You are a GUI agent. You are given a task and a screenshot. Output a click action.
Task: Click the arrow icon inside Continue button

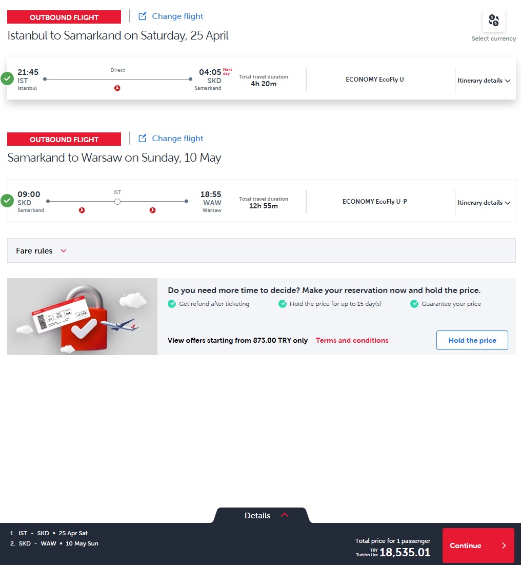(x=504, y=545)
